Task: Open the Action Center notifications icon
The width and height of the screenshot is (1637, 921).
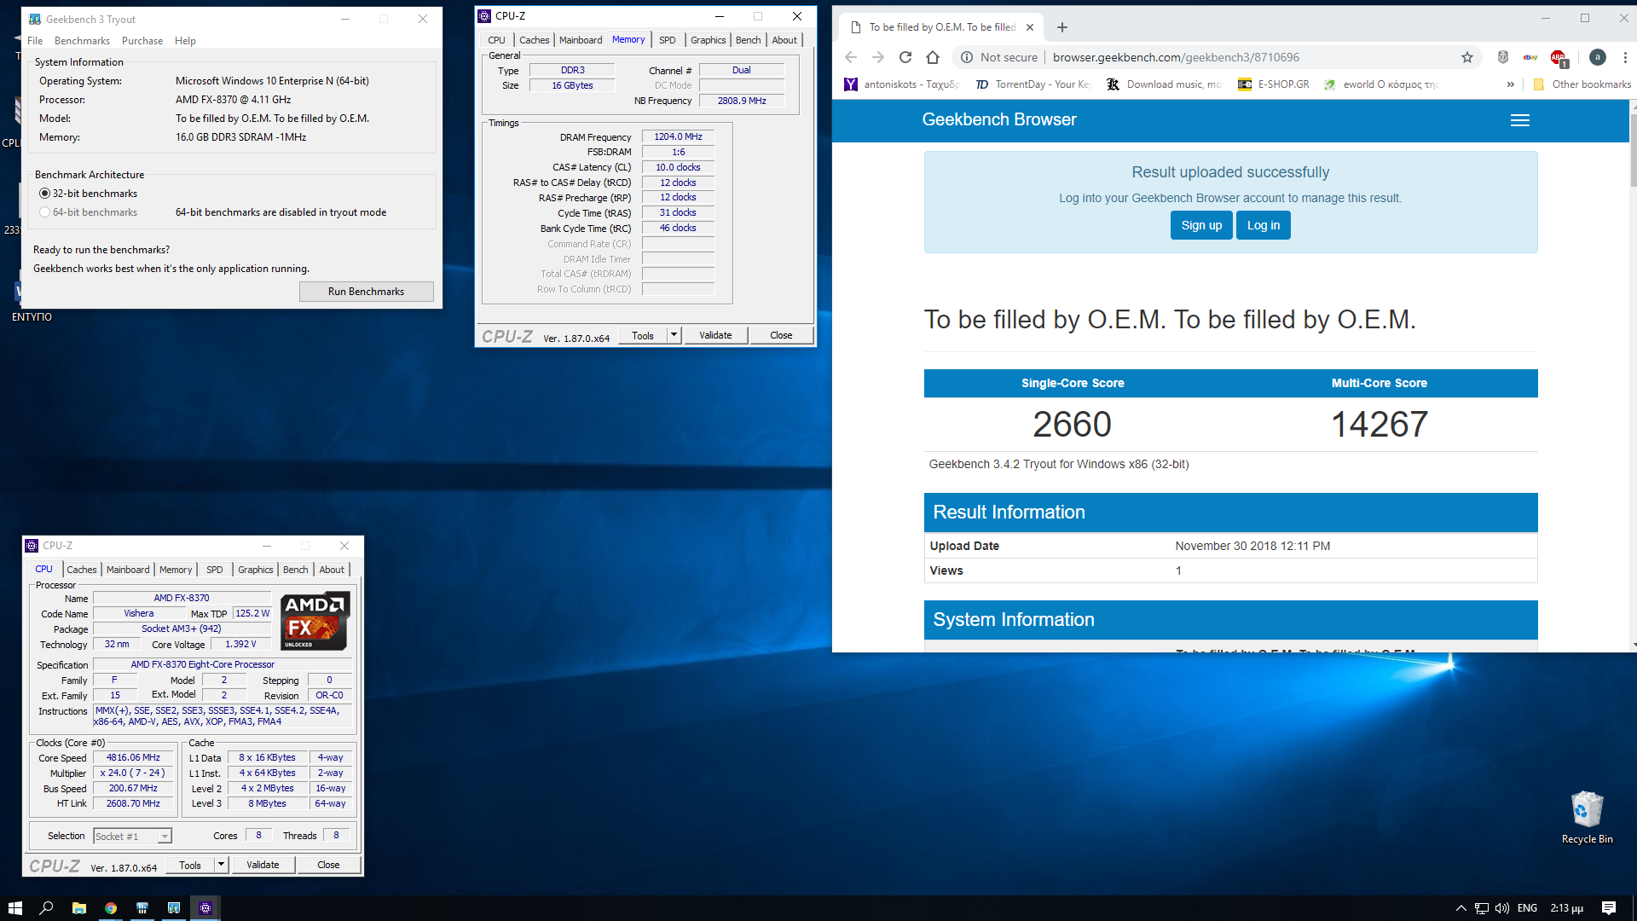Action: click(1609, 908)
